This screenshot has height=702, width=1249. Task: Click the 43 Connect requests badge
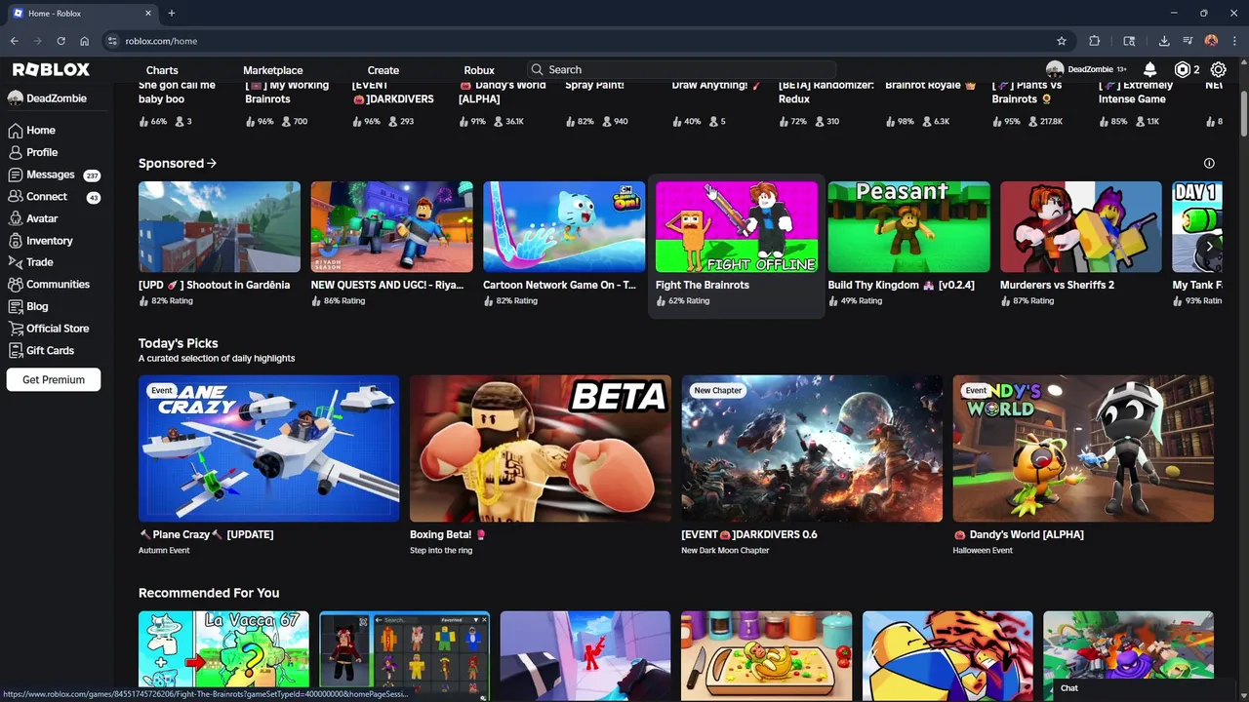[x=94, y=197]
